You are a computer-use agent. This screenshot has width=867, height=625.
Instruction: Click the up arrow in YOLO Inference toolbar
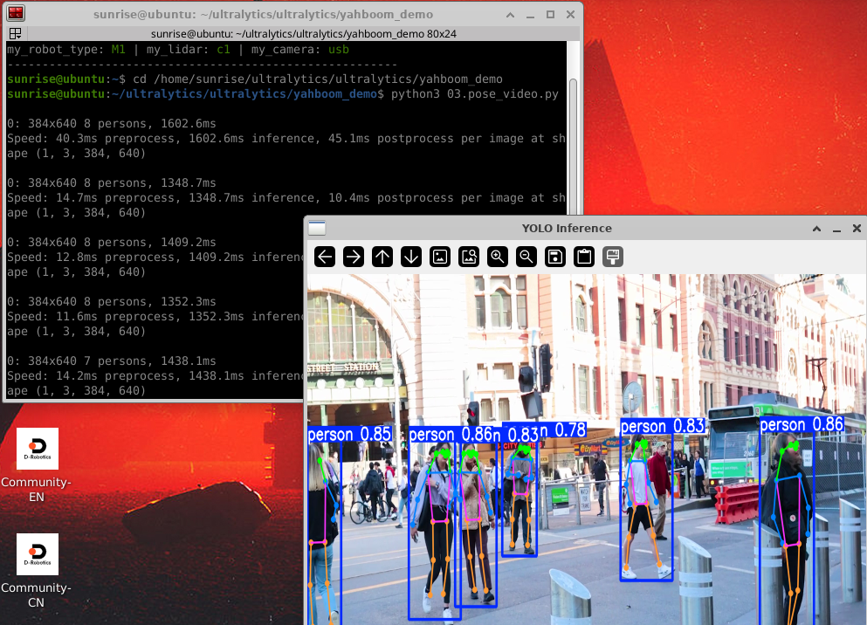coord(382,257)
